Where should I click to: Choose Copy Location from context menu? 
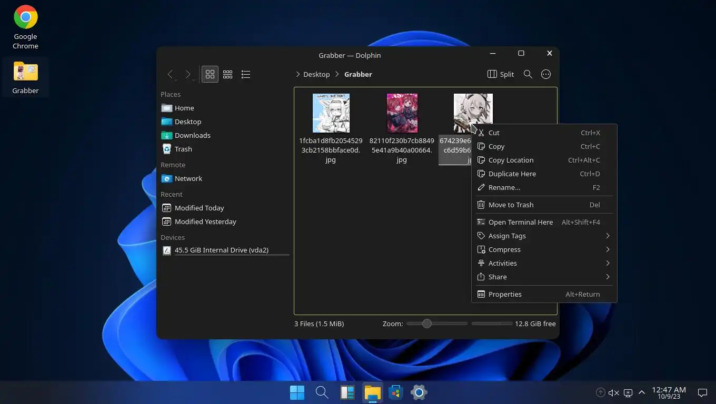click(x=544, y=160)
